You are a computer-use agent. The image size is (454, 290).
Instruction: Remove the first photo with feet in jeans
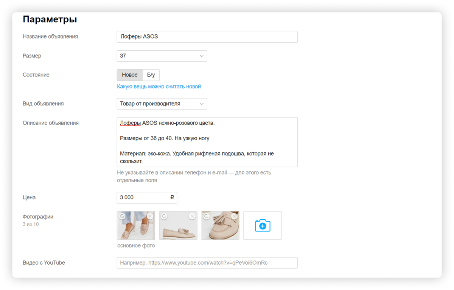click(x=150, y=216)
